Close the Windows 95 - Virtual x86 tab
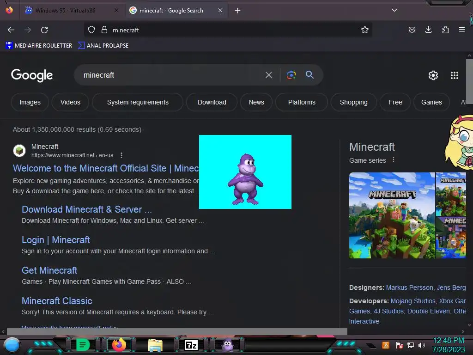The height and width of the screenshot is (355, 473). coord(116,10)
